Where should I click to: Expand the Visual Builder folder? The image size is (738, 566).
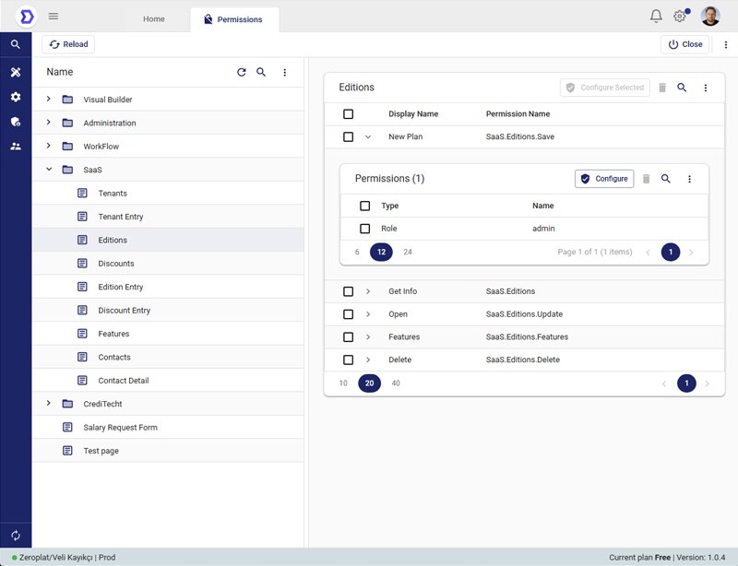click(x=48, y=99)
